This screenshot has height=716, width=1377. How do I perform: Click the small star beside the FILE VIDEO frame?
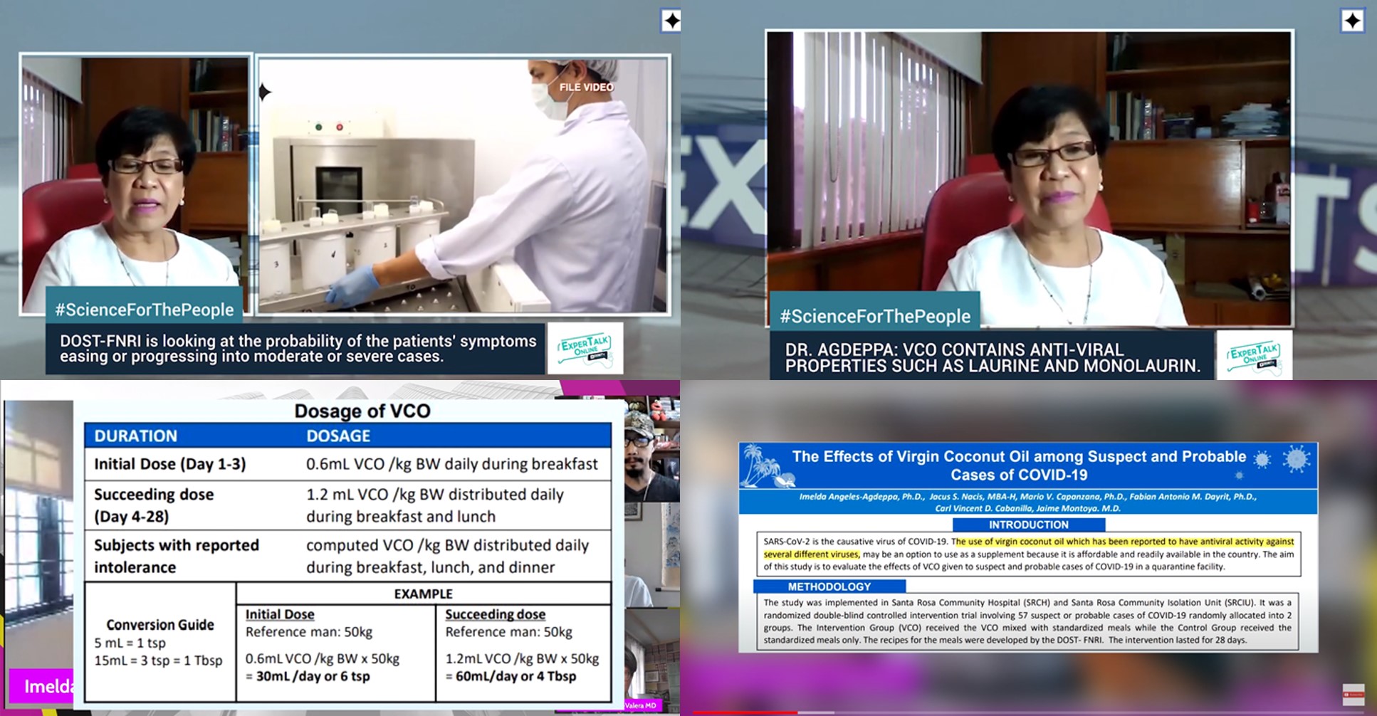pyautogui.click(x=264, y=92)
